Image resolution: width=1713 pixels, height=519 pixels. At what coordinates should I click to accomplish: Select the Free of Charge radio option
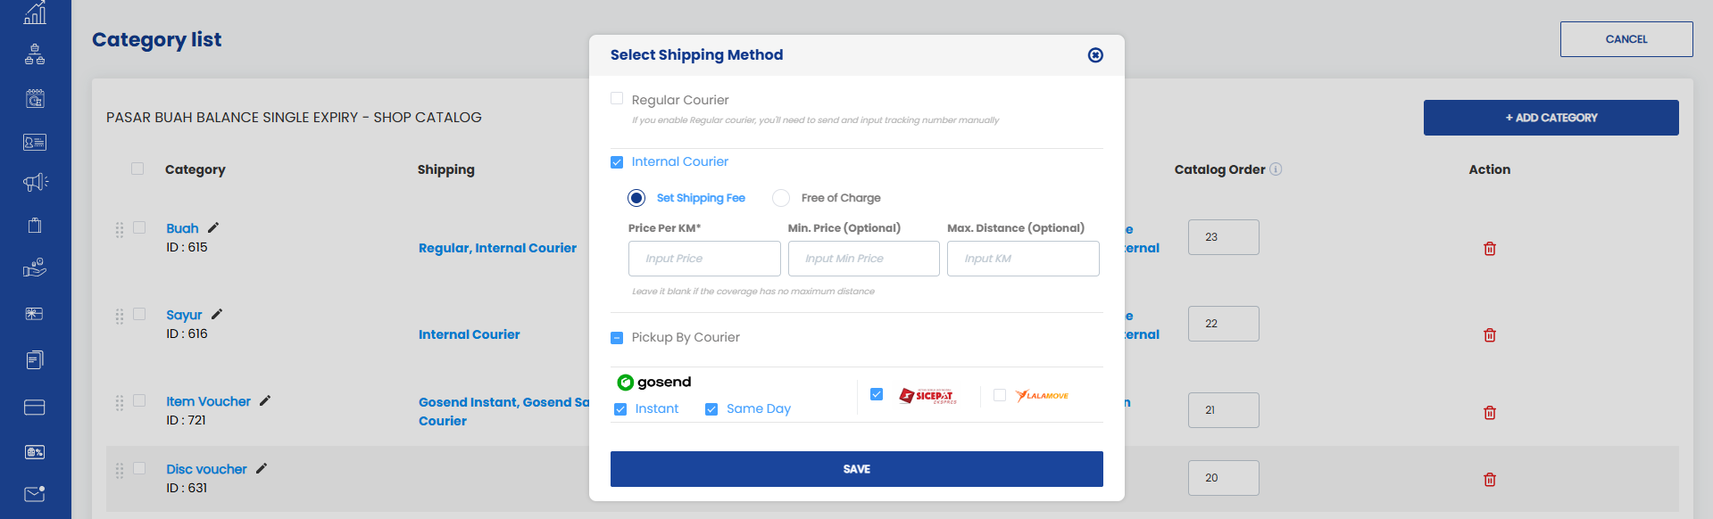click(x=781, y=198)
